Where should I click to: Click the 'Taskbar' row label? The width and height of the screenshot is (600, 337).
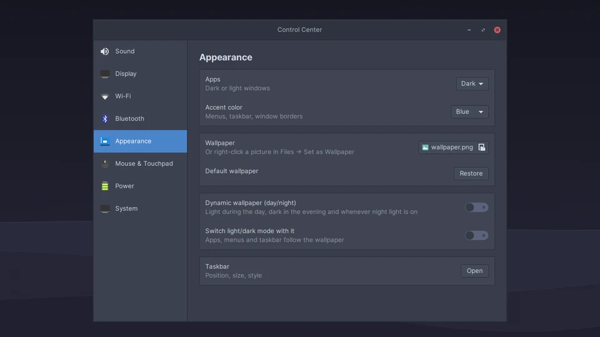pos(217,266)
